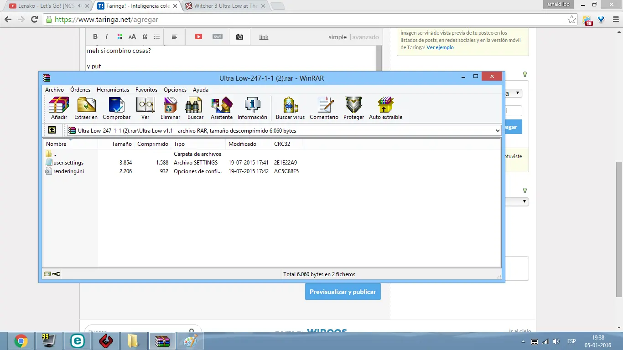Show hidden system tray icons
This screenshot has width=623, height=350.
[523, 341]
